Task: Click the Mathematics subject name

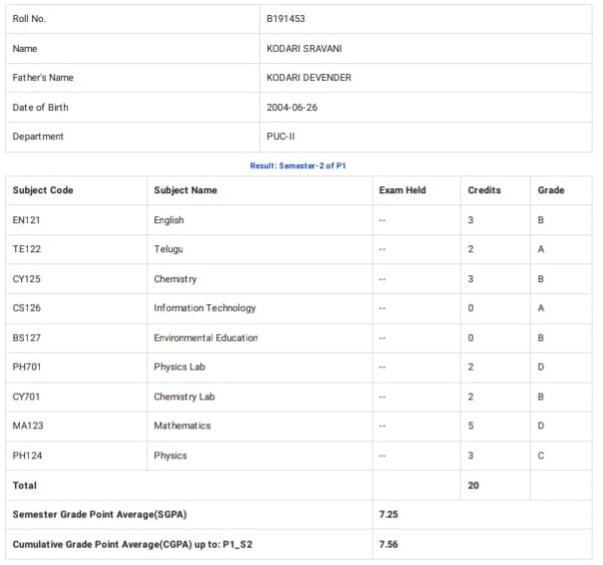Action: [182, 425]
